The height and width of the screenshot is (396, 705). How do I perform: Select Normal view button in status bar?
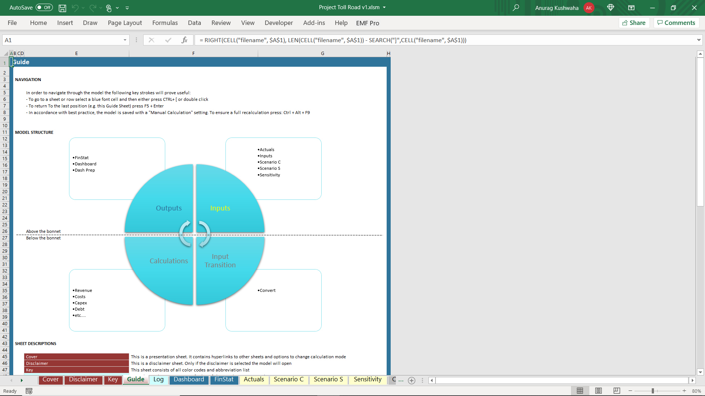click(580, 391)
